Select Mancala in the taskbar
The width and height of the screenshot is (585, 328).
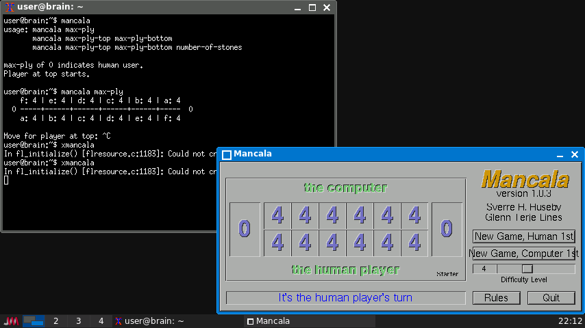[x=310, y=321]
